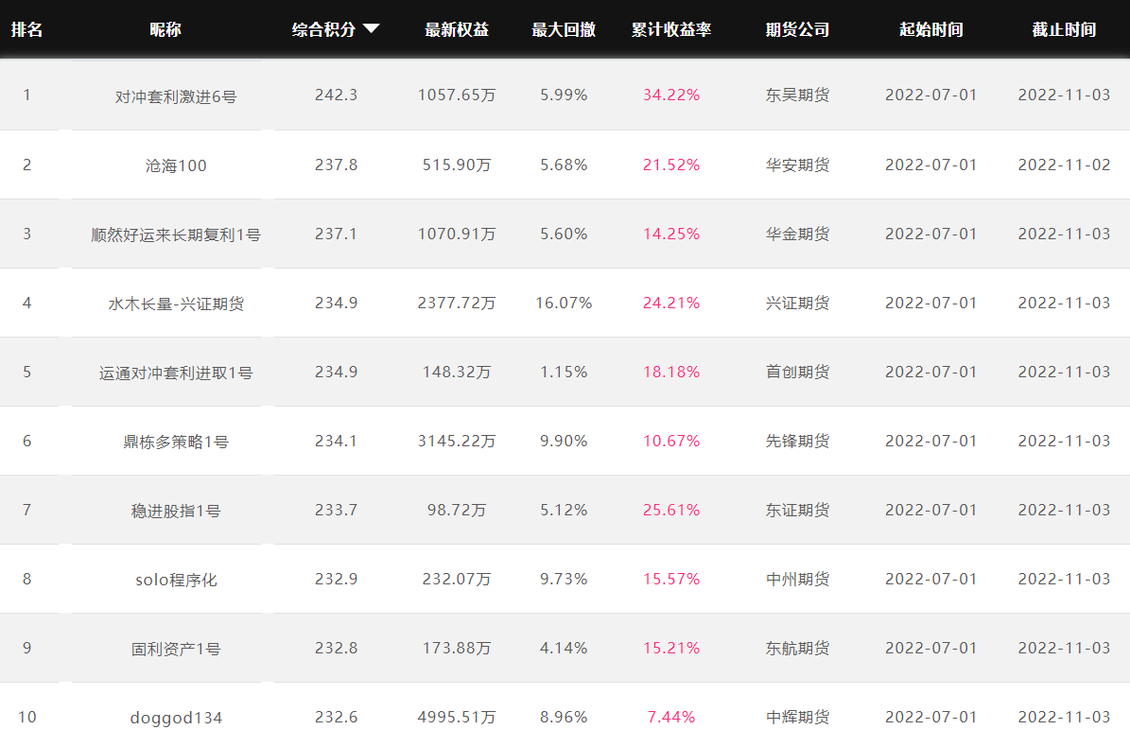Click the 稳进股指1号 nickname

(x=176, y=511)
